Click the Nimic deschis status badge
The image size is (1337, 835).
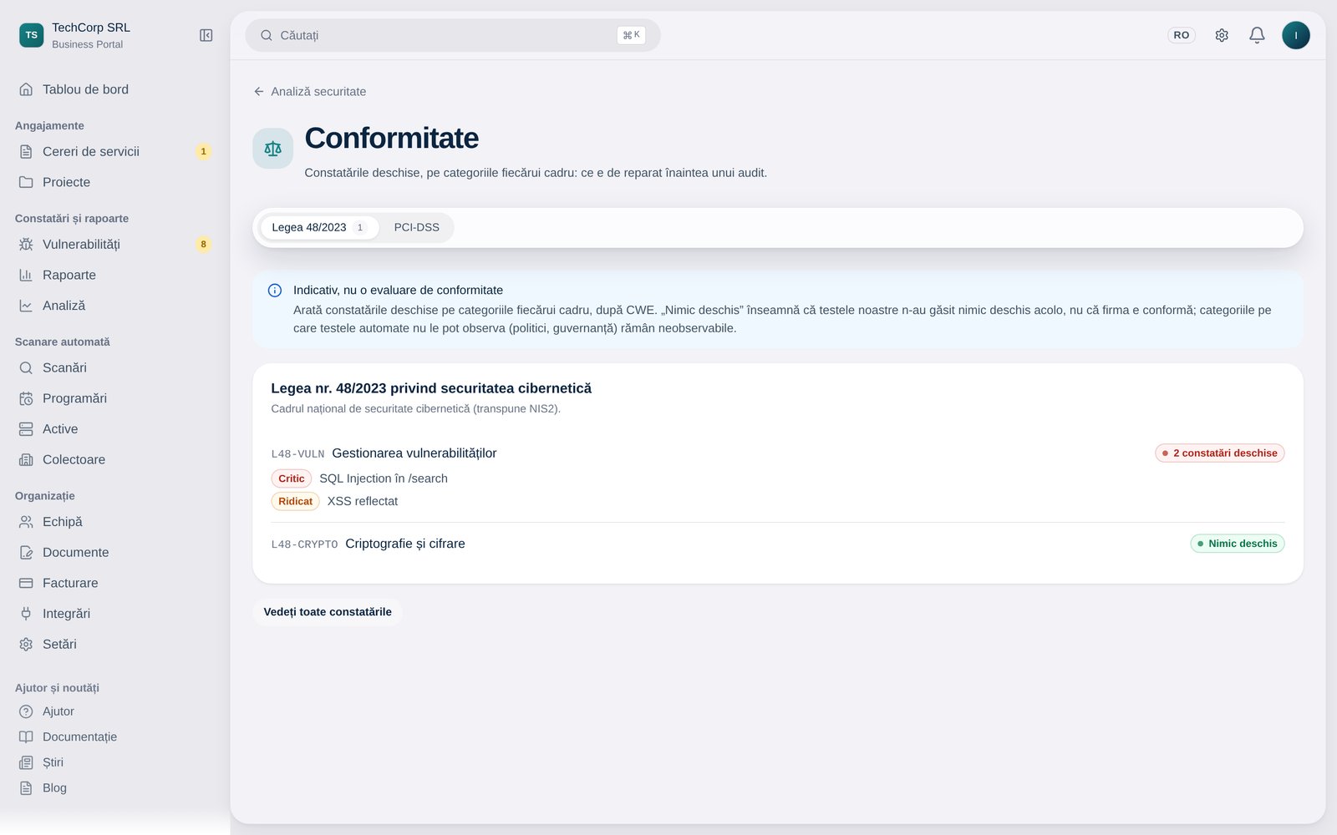(x=1238, y=544)
